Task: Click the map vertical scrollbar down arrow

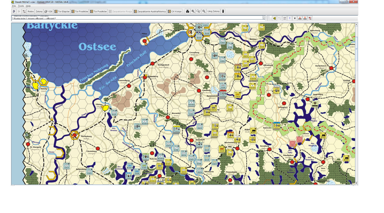Action: click(356, 183)
